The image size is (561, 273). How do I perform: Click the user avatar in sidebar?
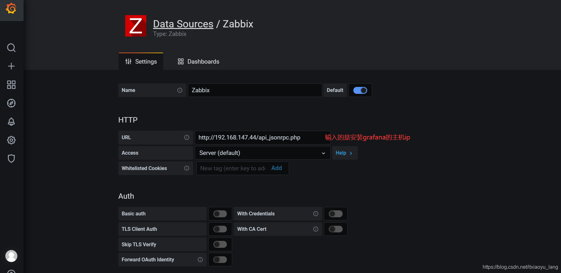(x=11, y=256)
